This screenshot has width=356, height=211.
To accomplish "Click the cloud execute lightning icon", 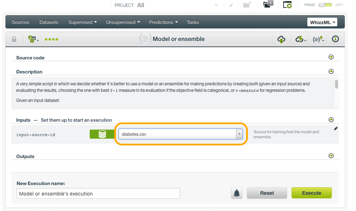I will tap(299, 39).
